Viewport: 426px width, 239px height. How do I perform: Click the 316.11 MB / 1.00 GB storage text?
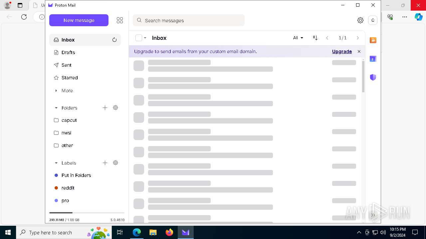[64, 220]
